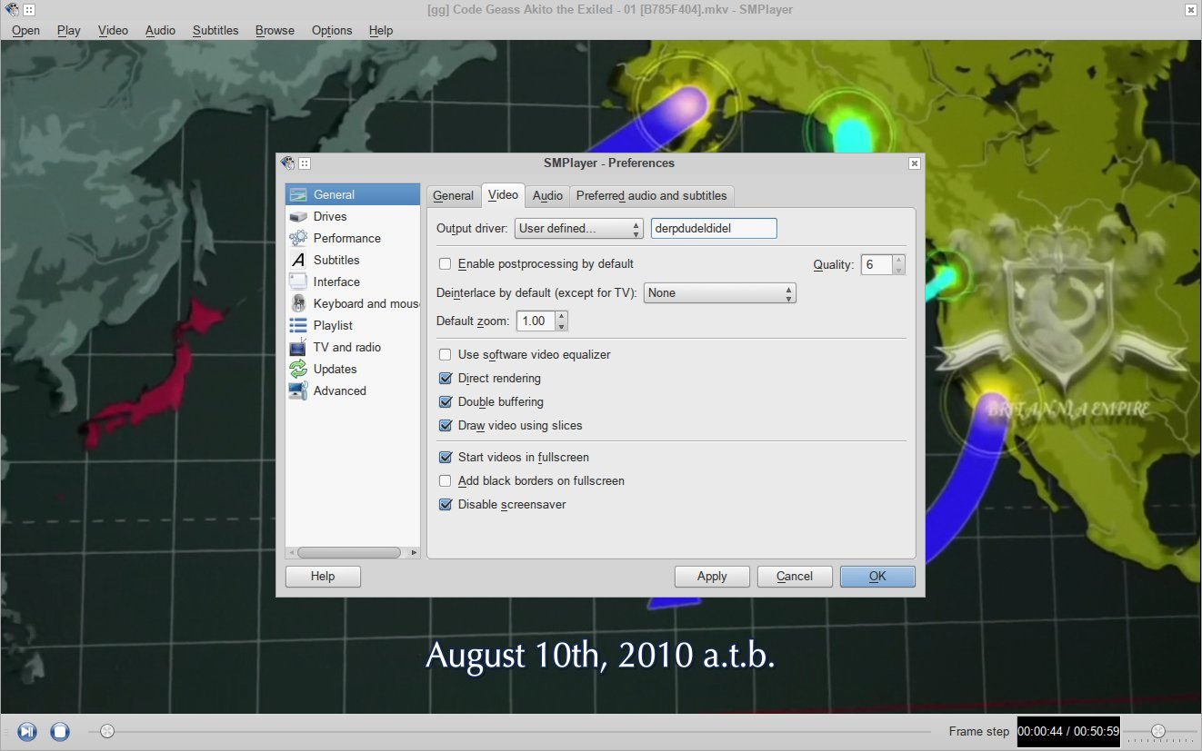Click the sidebar scroll right arrow

coord(414,552)
